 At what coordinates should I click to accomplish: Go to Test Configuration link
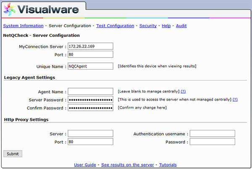pos(115,26)
